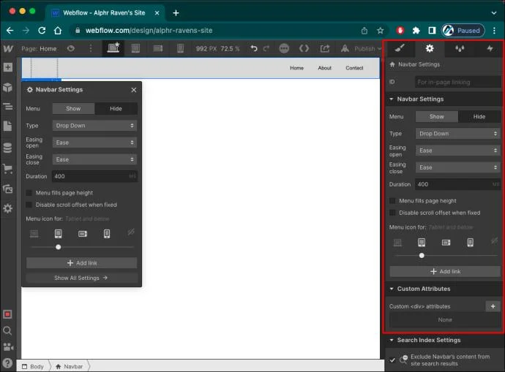Click menu icon breakpoint slider in popup
Viewport: 505px width, 372px height.
[x=59, y=247]
